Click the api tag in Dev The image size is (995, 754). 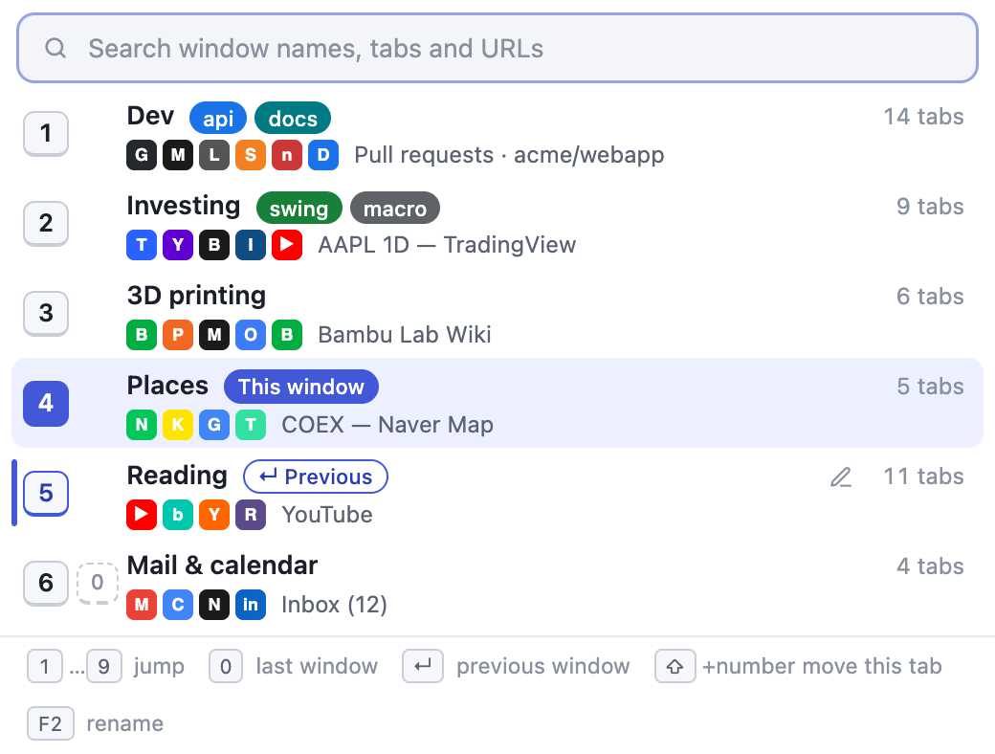click(218, 119)
